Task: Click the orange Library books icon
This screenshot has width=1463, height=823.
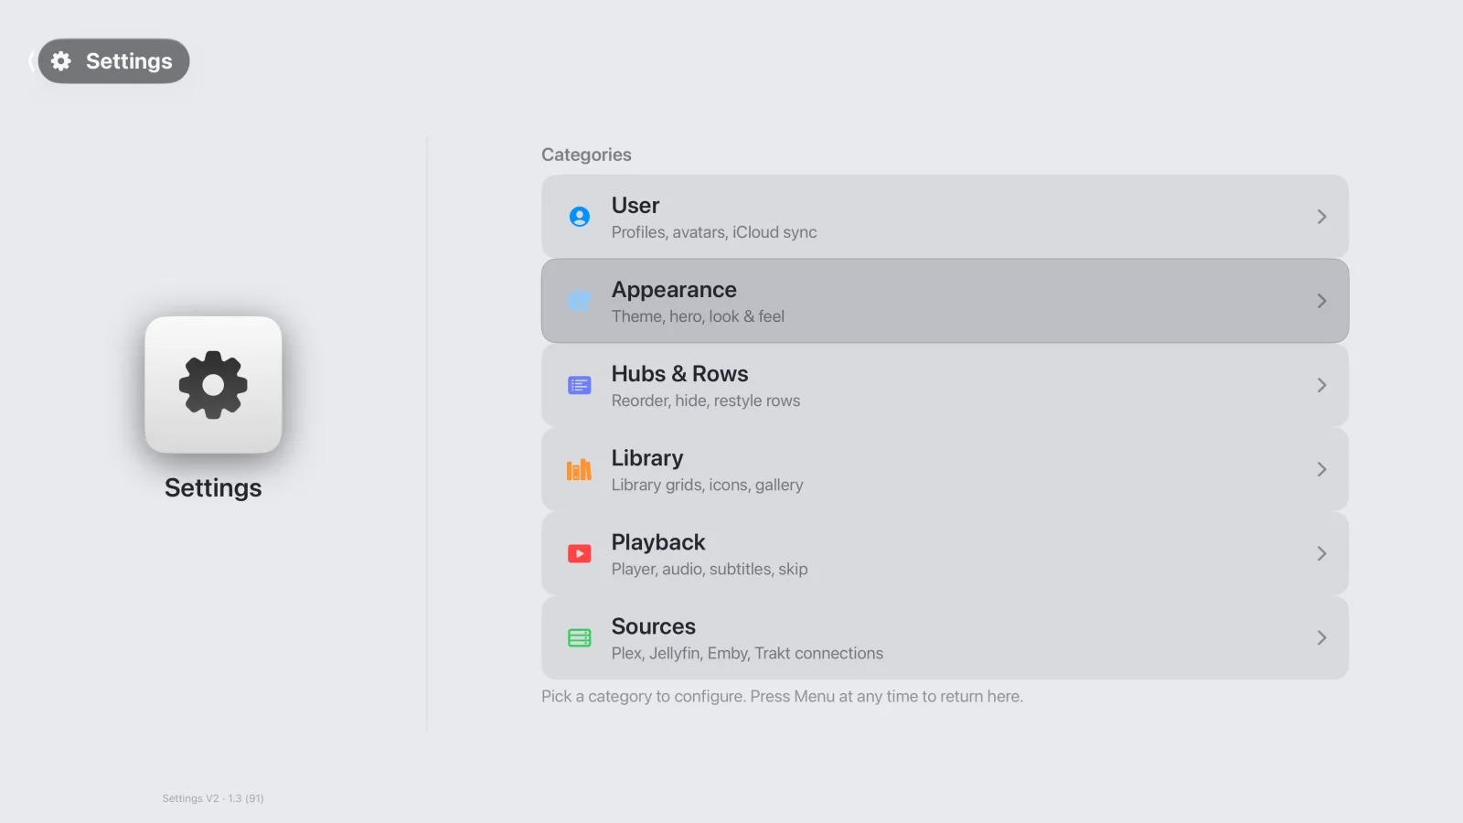Action: pos(580,470)
